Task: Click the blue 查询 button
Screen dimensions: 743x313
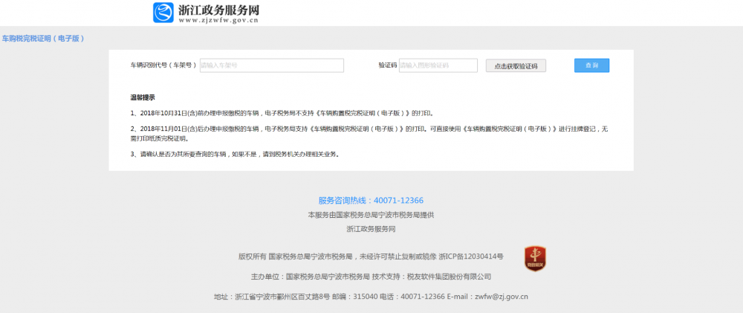Action: 591,65
